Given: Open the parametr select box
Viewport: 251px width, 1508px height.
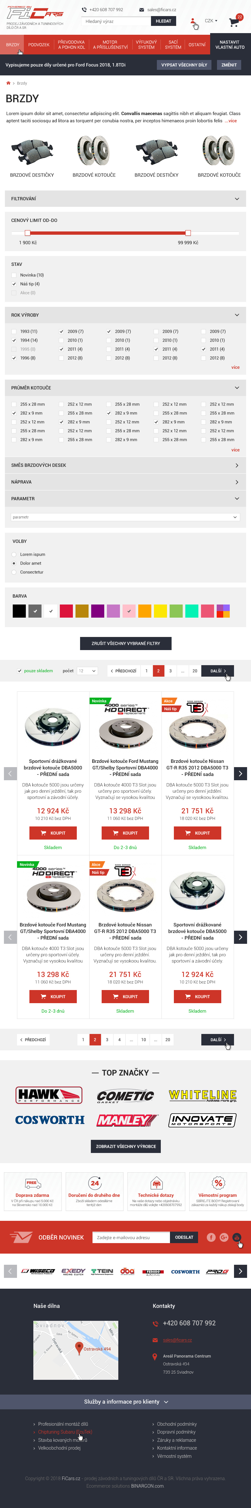Looking at the screenshot, I should point(125,517).
